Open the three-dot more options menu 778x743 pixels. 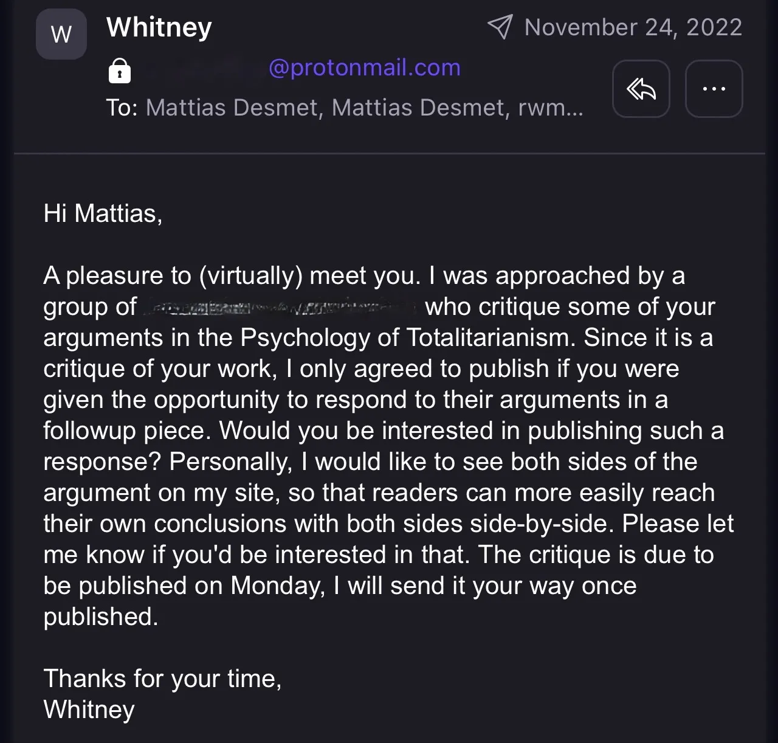pyautogui.click(x=714, y=89)
